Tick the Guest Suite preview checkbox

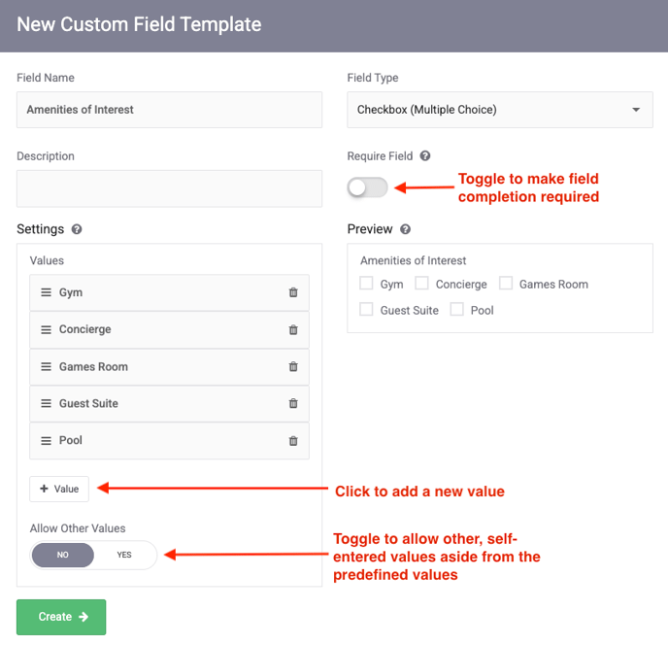[366, 309]
